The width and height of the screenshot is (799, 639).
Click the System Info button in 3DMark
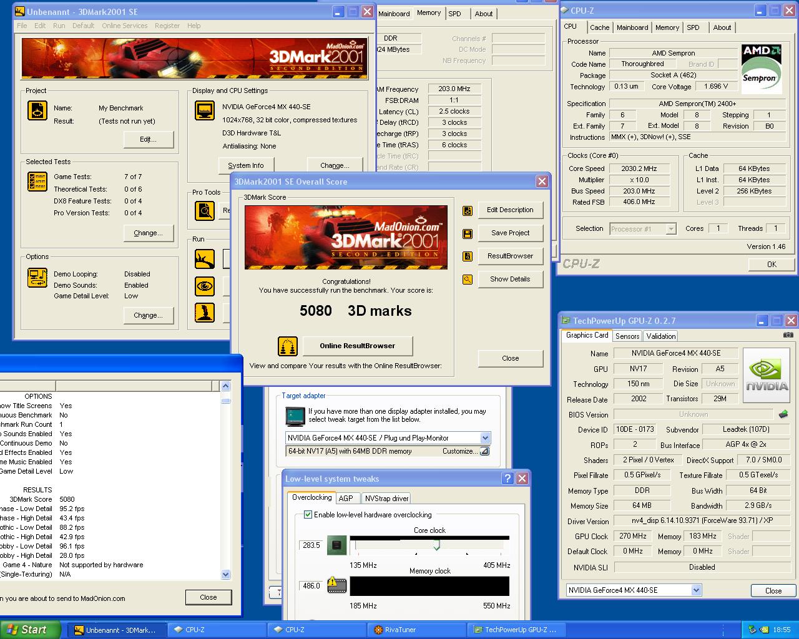click(x=246, y=166)
